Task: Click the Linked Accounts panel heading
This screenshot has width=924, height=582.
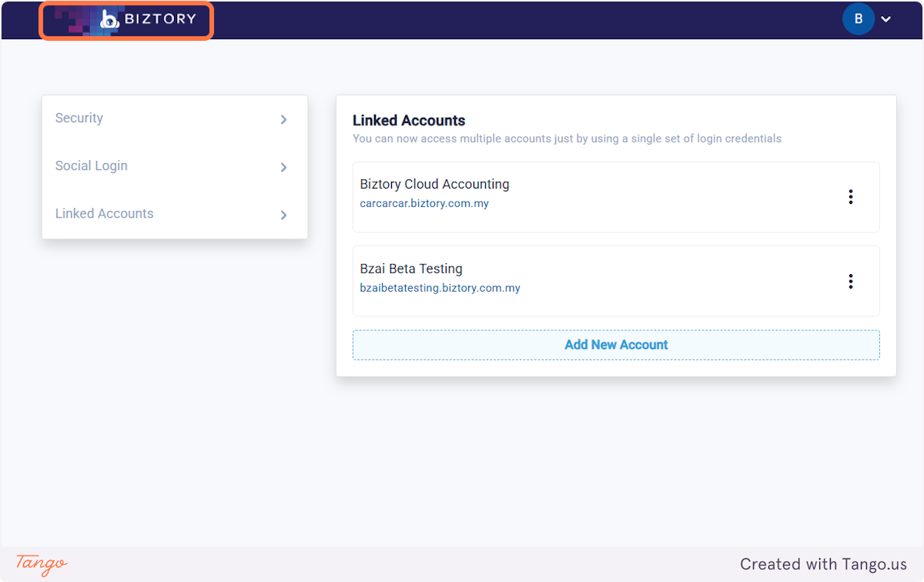Action: [409, 121]
